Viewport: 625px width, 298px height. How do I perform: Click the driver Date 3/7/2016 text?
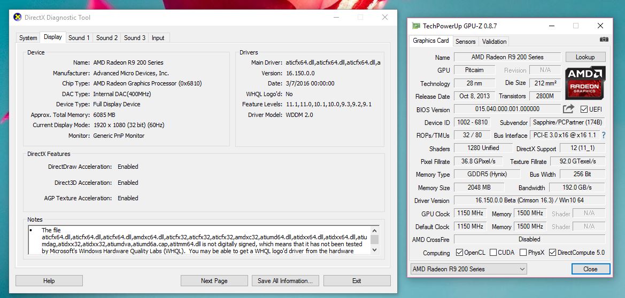[x=310, y=83]
